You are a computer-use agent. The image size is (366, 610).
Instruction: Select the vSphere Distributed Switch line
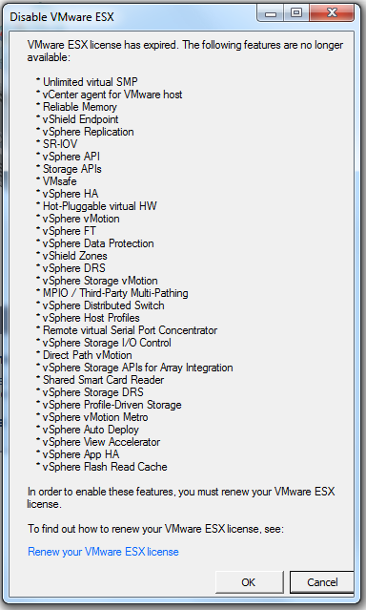pyautogui.click(x=103, y=306)
